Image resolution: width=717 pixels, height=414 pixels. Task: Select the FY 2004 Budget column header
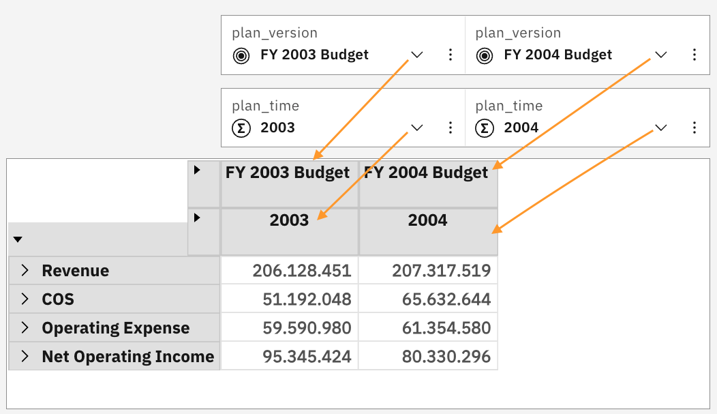427,174
